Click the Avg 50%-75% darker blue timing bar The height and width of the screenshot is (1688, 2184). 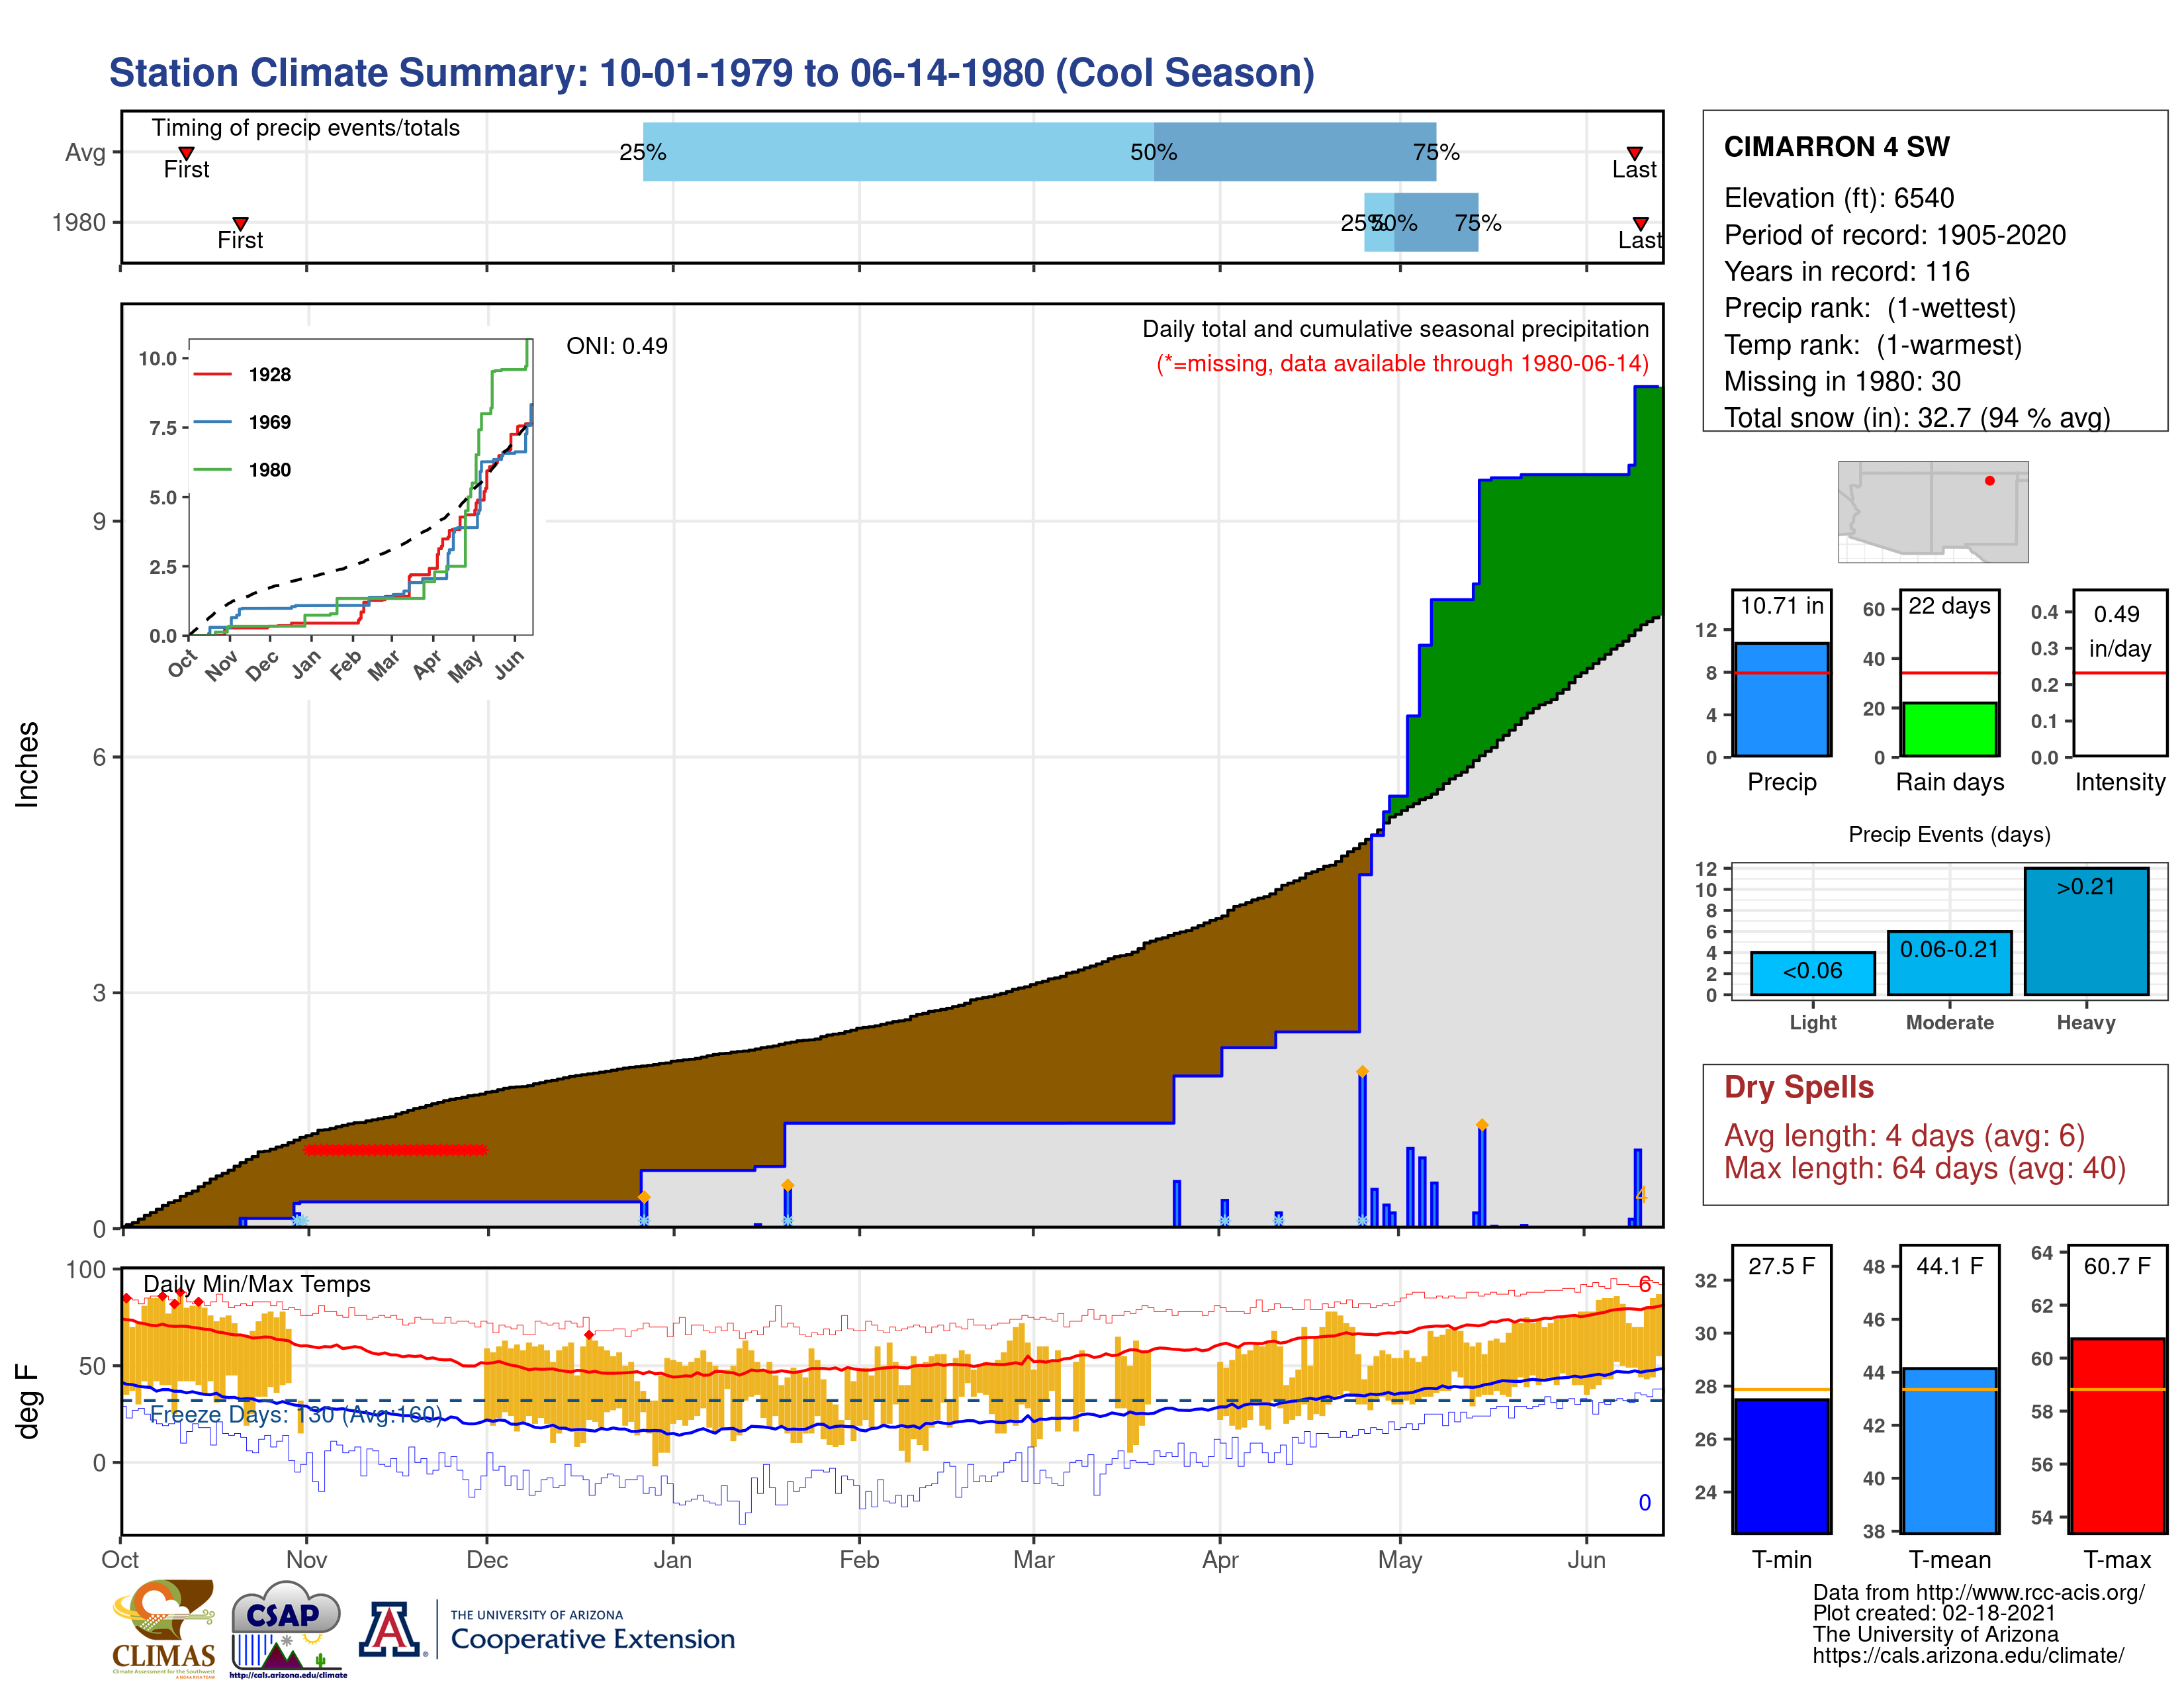point(1295,152)
